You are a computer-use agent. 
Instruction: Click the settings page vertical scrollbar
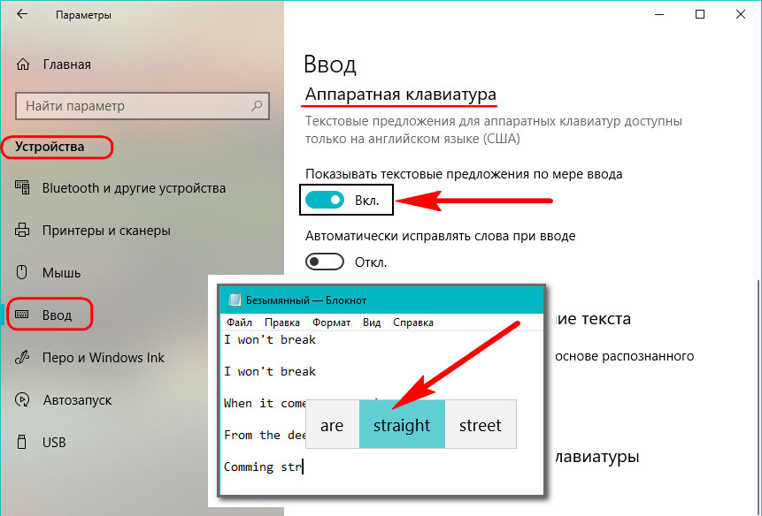[x=759, y=398]
